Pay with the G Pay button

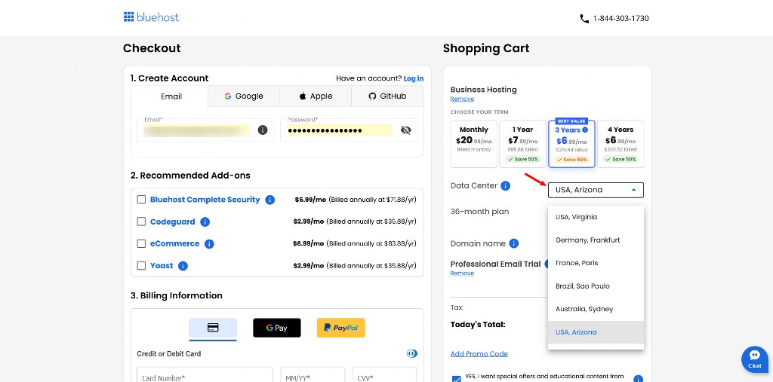coord(277,328)
